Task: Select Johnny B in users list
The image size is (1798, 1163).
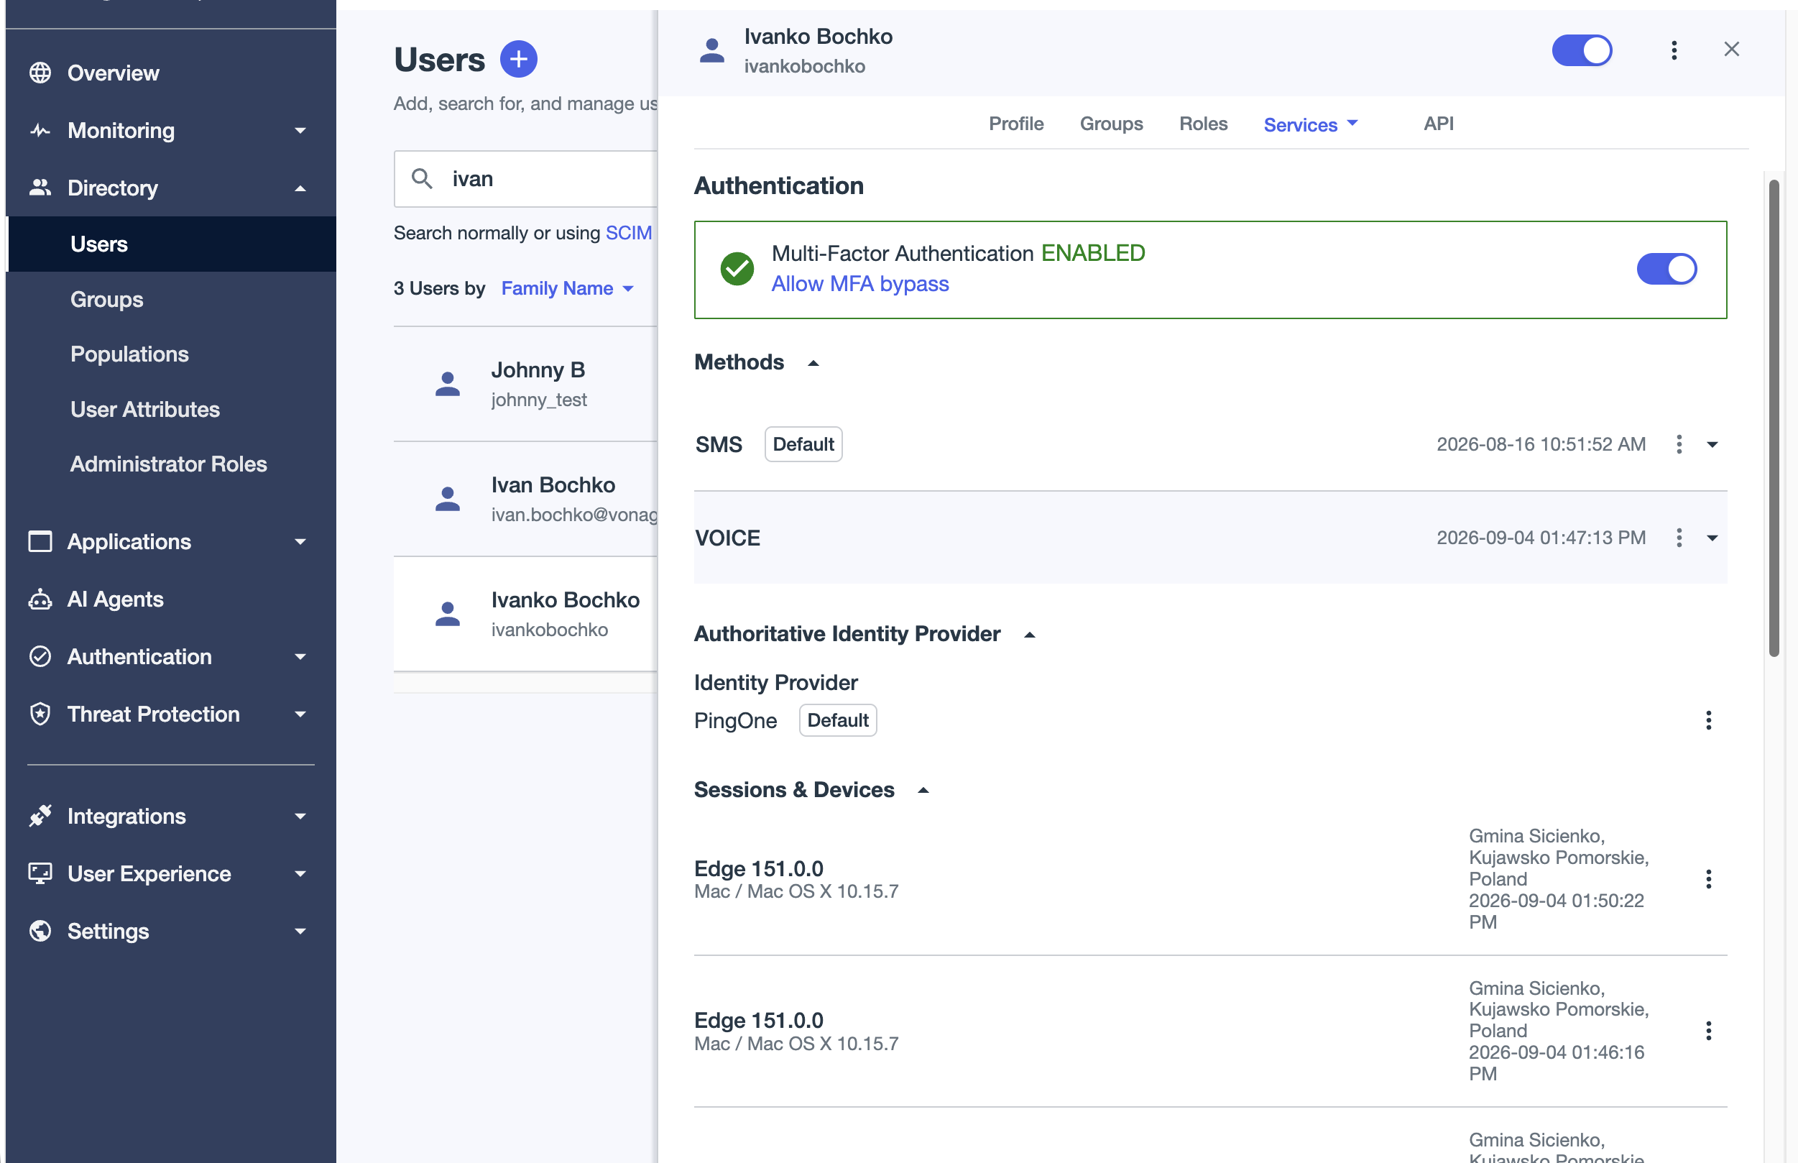Action: (525, 384)
